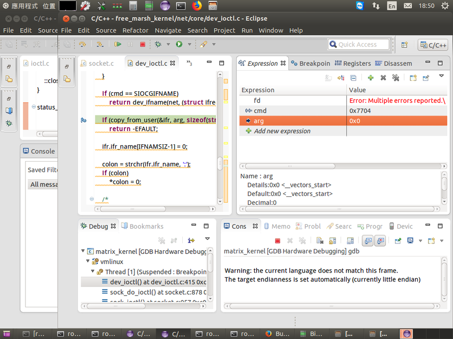Terminate debugging with the red stop icon

[x=142, y=44]
